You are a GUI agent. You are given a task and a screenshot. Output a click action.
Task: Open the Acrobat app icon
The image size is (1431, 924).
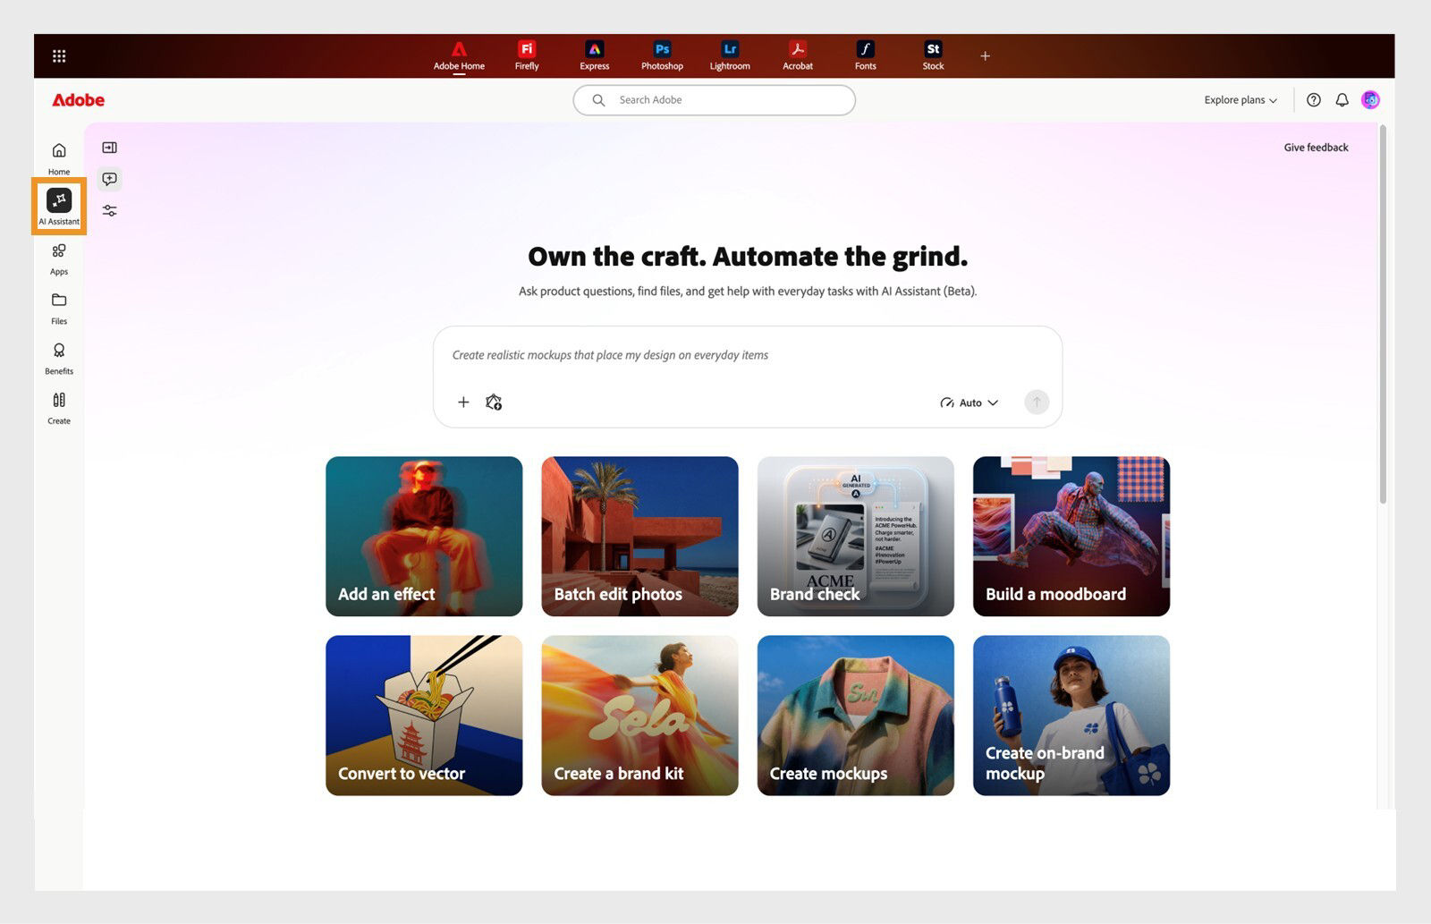pos(798,55)
